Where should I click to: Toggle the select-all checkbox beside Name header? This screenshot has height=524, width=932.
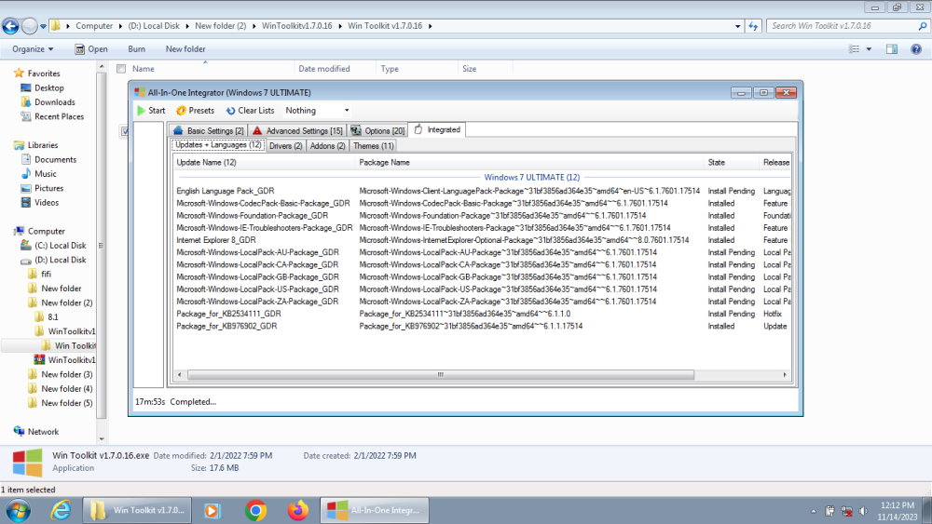(x=121, y=69)
